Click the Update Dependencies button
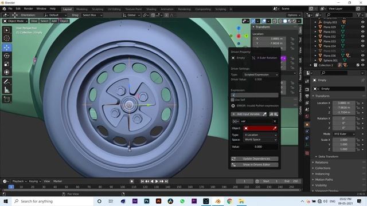 tap(255, 159)
